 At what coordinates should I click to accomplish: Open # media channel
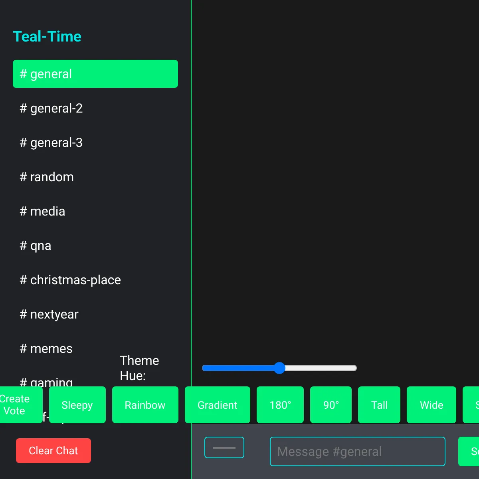95,211
